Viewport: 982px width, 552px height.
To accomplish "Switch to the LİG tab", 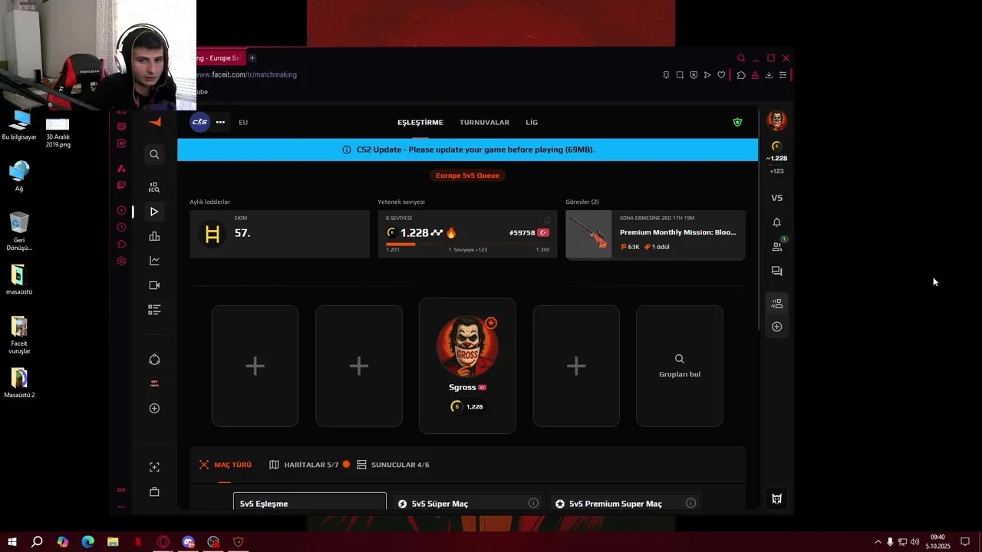I will point(532,122).
